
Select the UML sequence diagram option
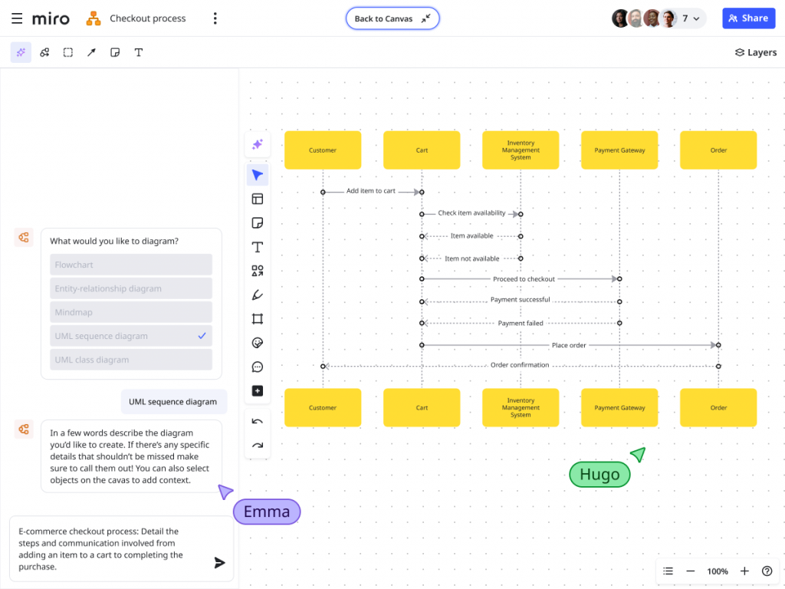coord(131,336)
